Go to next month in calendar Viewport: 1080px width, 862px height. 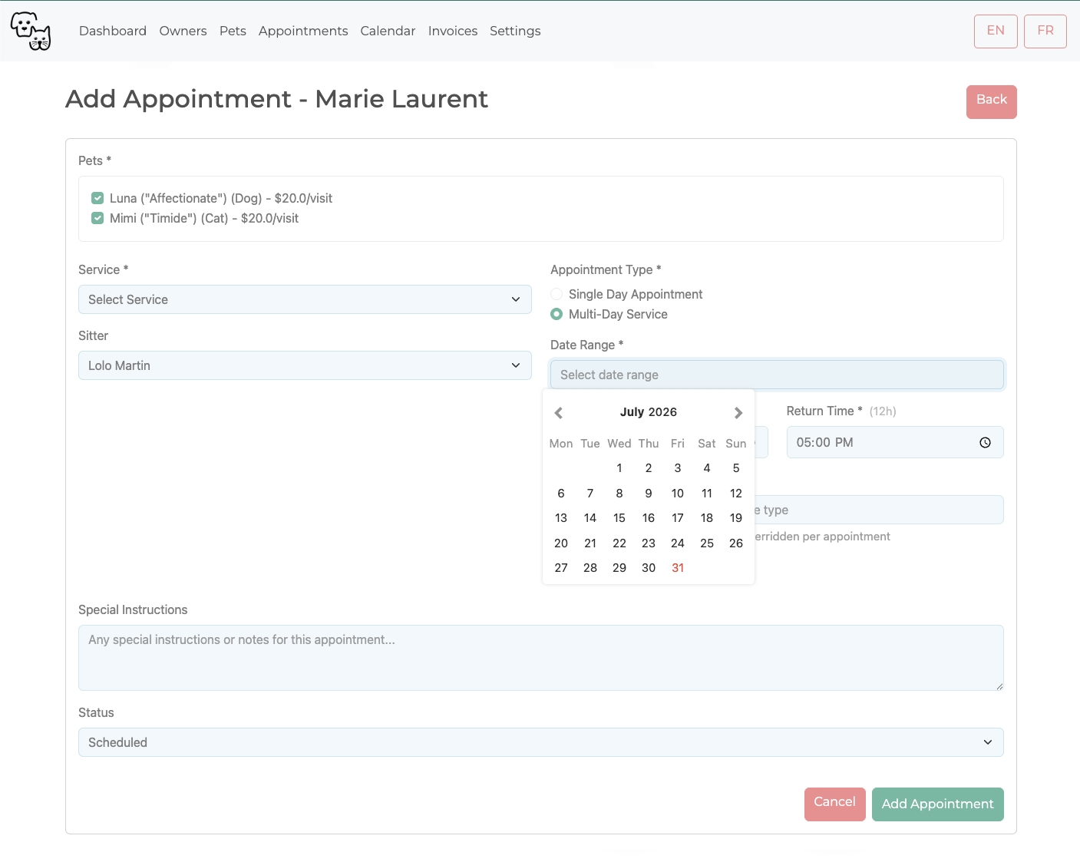tap(738, 413)
